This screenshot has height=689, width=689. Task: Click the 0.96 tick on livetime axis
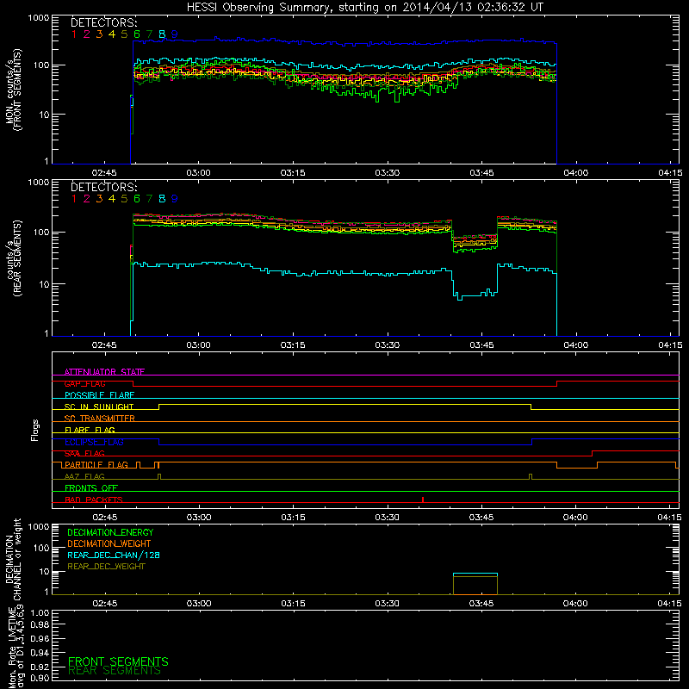[40, 638]
